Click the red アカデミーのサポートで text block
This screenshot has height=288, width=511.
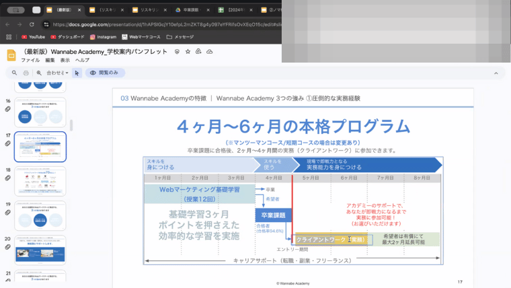point(376,215)
